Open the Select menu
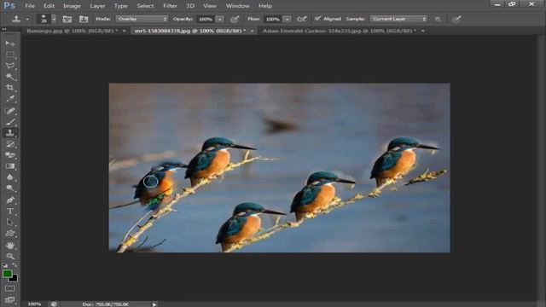Viewport: 546px width, 307px height. click(x=145, y=6)
